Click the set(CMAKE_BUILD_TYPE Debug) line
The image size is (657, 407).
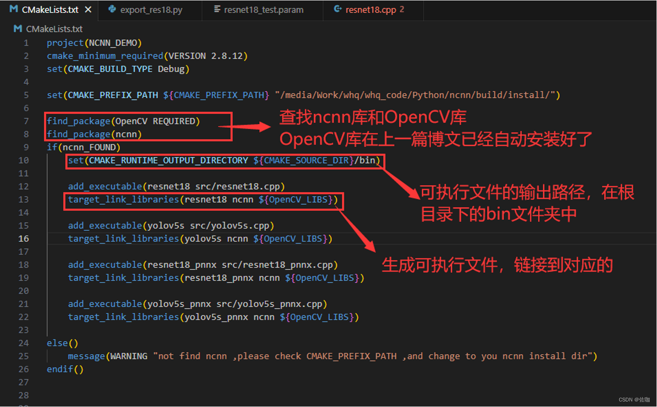click(118, 69)
